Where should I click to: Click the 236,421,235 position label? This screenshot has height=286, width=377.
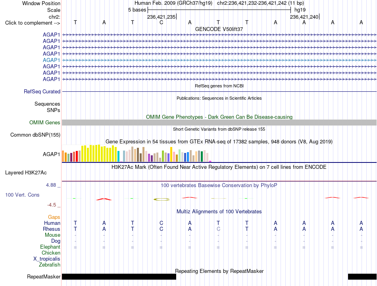[161, 17]
